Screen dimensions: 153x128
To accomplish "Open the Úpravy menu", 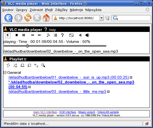I will (22, 10).
